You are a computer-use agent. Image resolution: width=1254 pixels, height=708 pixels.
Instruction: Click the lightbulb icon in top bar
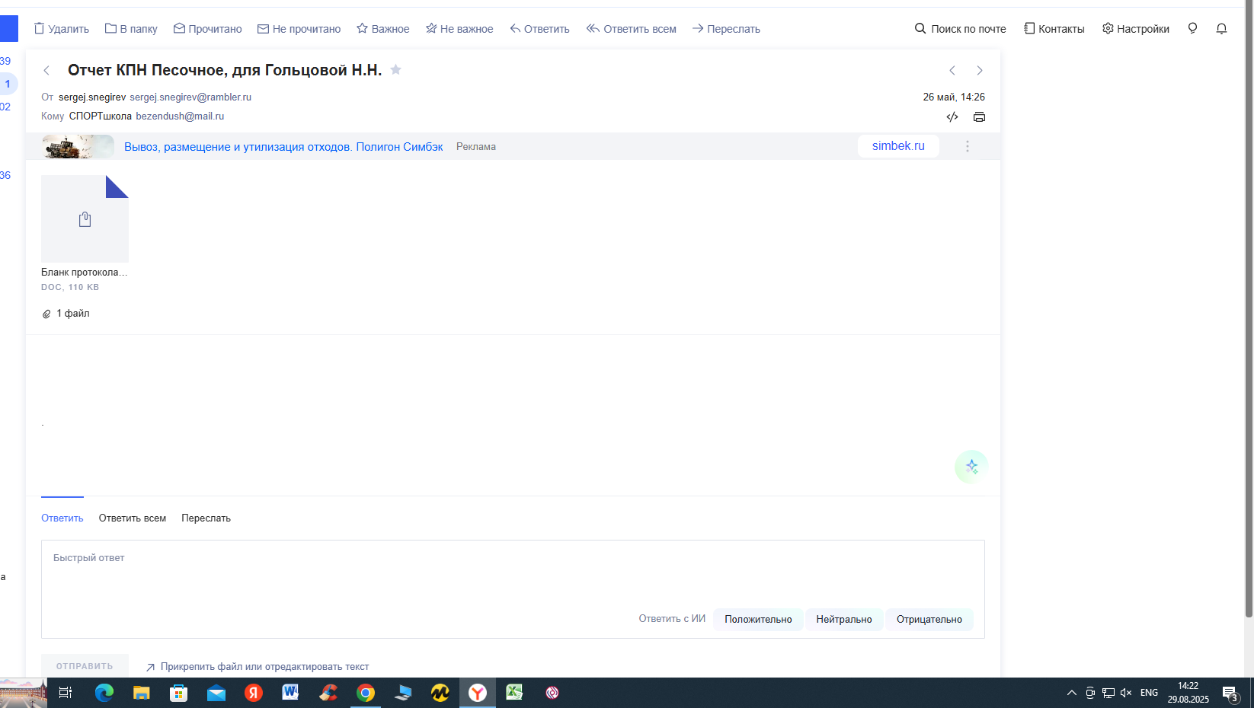(x=1192, y=29)
